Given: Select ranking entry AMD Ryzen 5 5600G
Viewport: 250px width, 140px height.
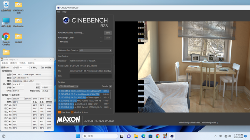Looking at the screenshot, I should 84,101.
